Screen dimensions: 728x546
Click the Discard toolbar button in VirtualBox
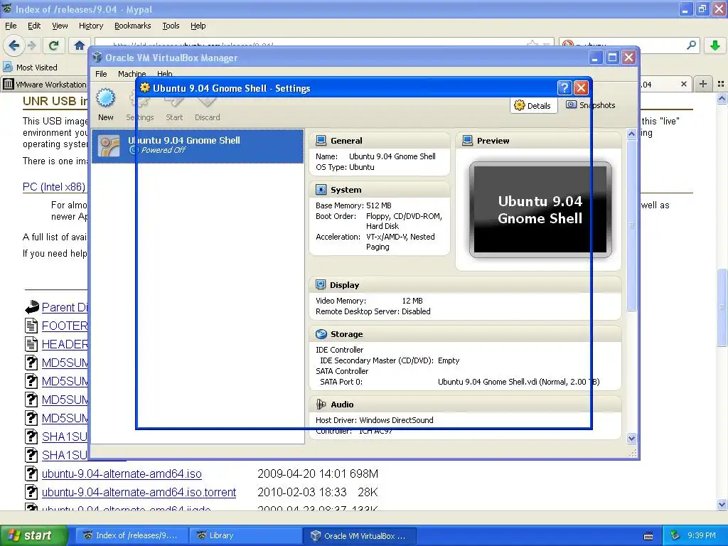[x=207, y=105]
